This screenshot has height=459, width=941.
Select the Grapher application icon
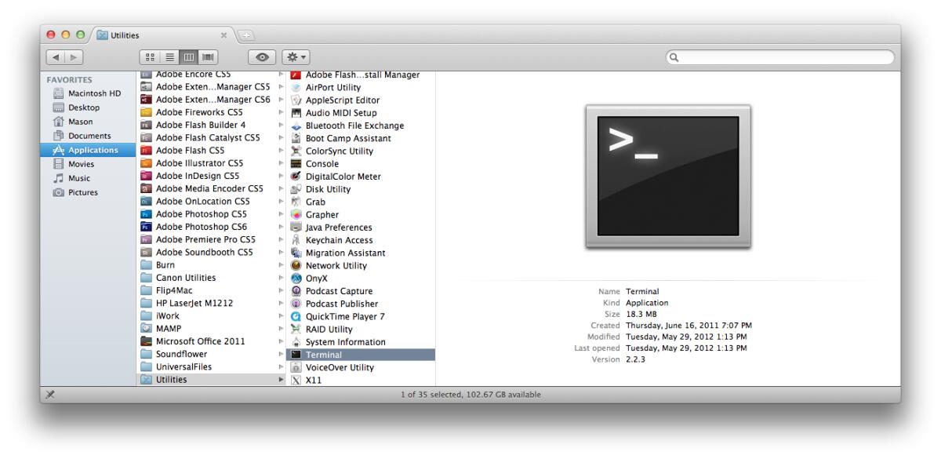tap(296, 214)
